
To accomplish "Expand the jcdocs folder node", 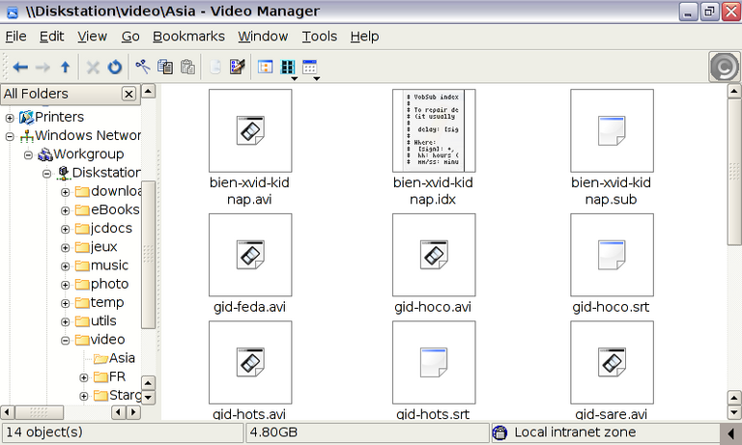I will coord(66,230).
